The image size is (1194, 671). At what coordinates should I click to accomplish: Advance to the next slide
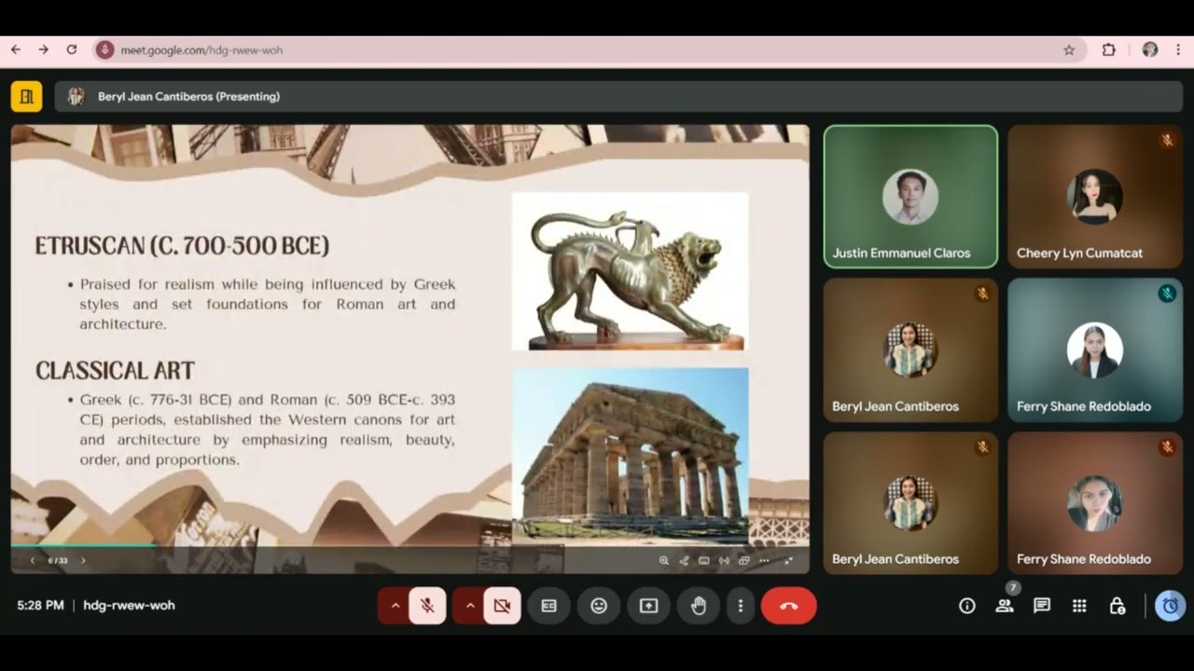[83, 560]
